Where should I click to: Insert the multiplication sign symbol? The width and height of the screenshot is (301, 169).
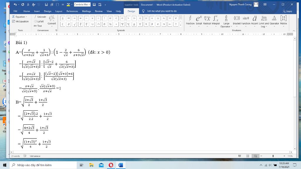click(92, 18)
